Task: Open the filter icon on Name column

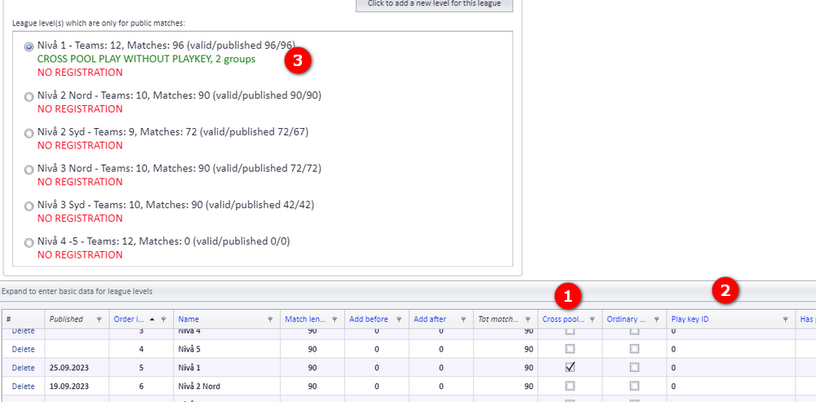Action: (x=270, y=320)
